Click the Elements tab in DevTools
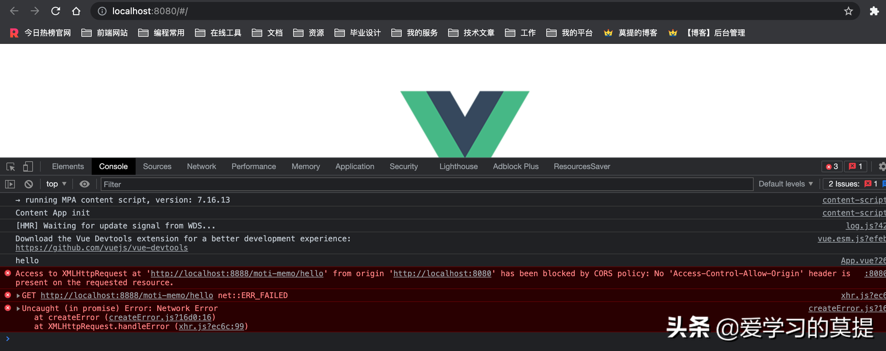Image resolution: width=886 pixels, height=351 pixels. tap(67, 165)
